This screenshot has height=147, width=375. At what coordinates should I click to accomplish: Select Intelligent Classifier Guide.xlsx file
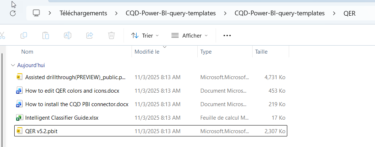click(62, 118)
